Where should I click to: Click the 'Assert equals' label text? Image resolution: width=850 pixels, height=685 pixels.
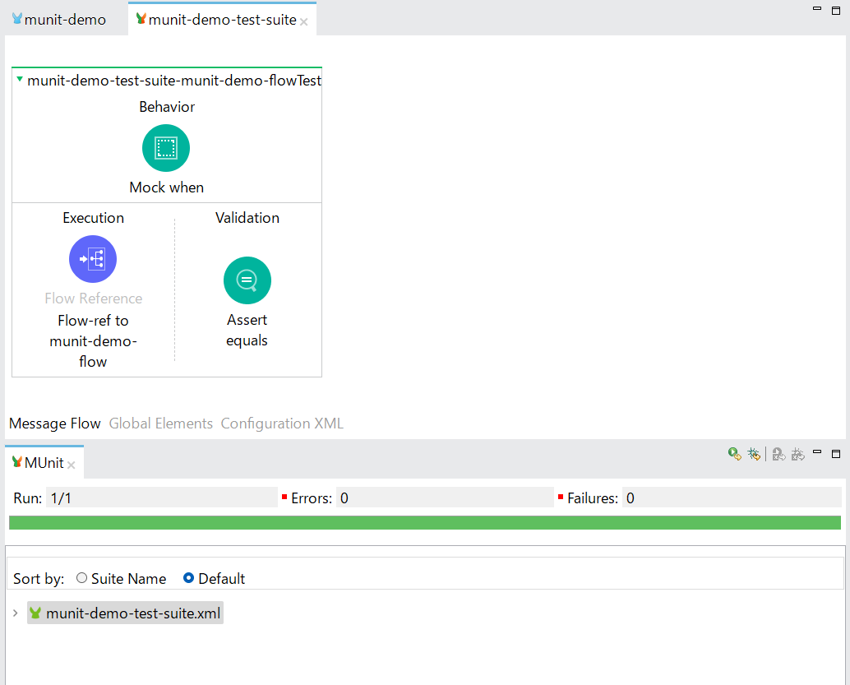[x=247, y=330]
